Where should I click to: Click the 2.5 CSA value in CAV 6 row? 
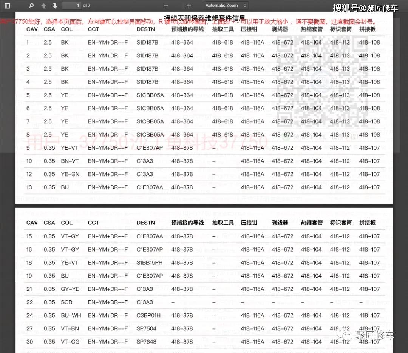48,108
